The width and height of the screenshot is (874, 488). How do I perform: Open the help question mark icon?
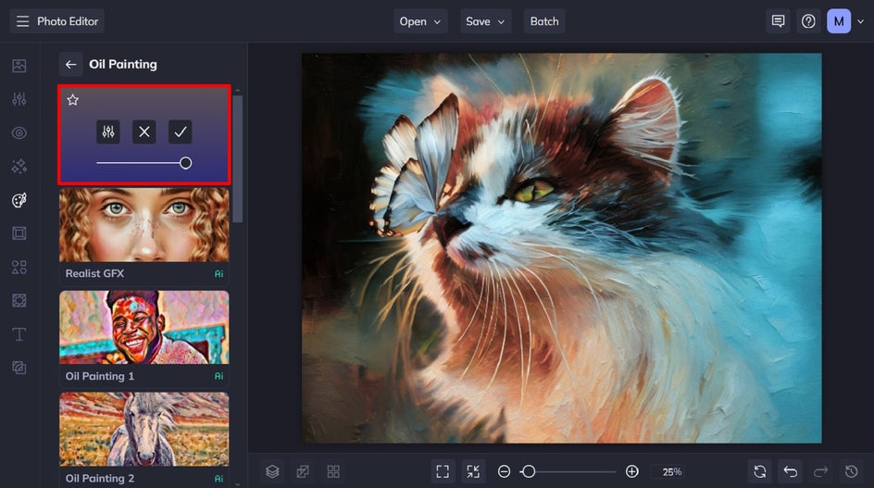tap(808, 21)
